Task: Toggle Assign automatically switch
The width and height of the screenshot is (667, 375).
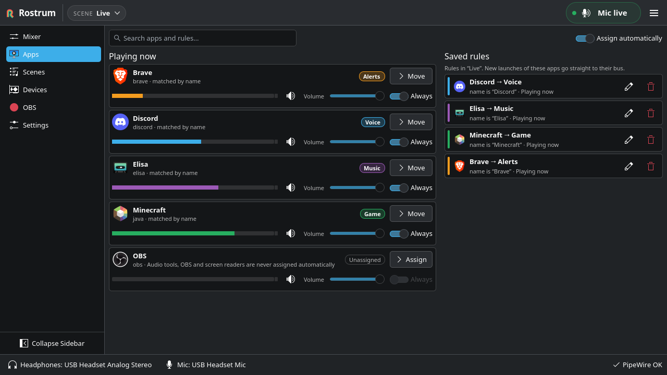Action: tap(585, 39)
